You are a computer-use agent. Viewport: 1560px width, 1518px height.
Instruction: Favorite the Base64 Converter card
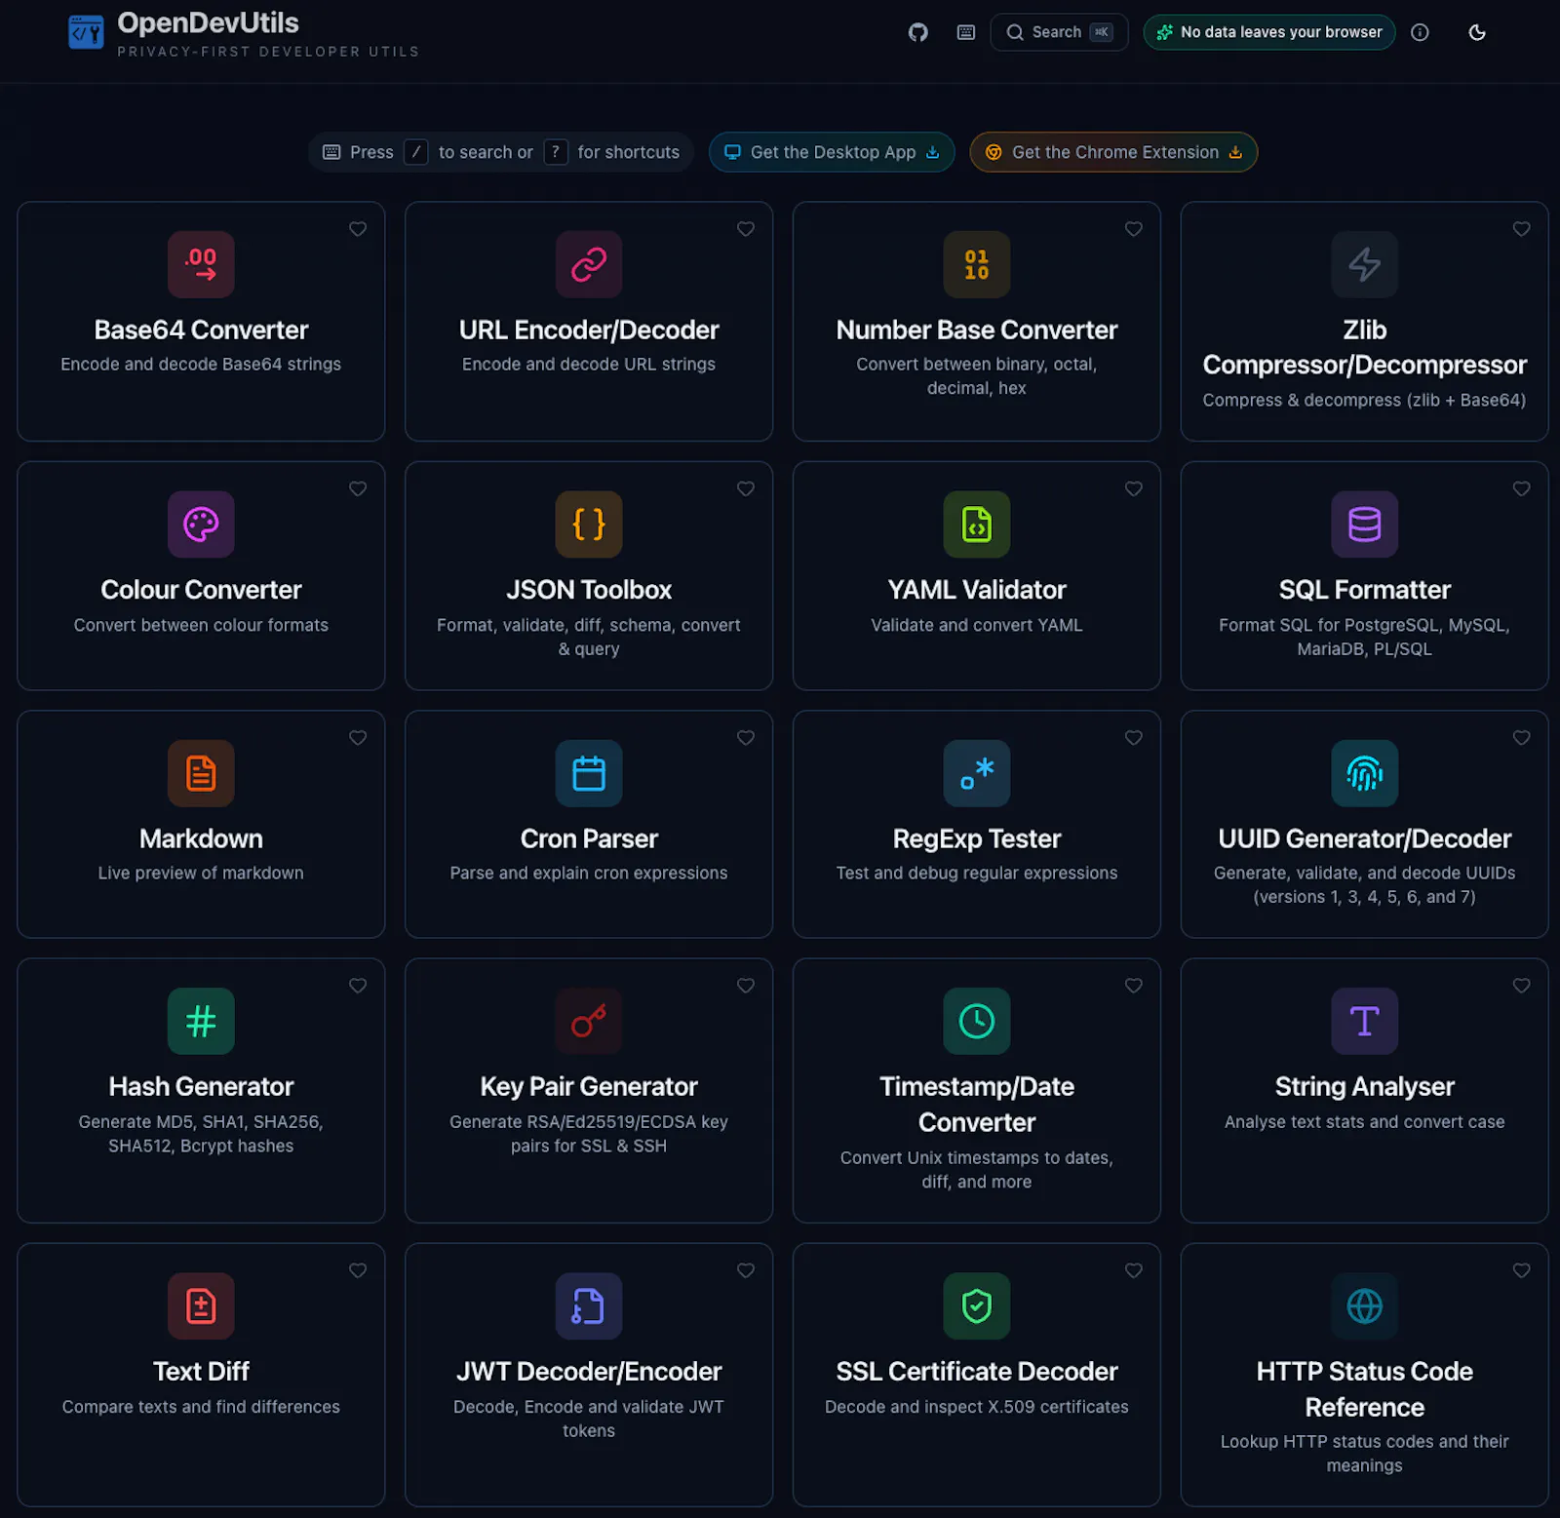point(358,229)
